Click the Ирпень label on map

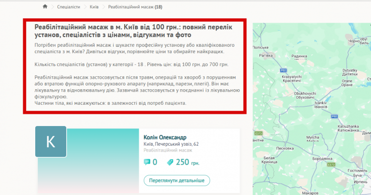[360, 182]
